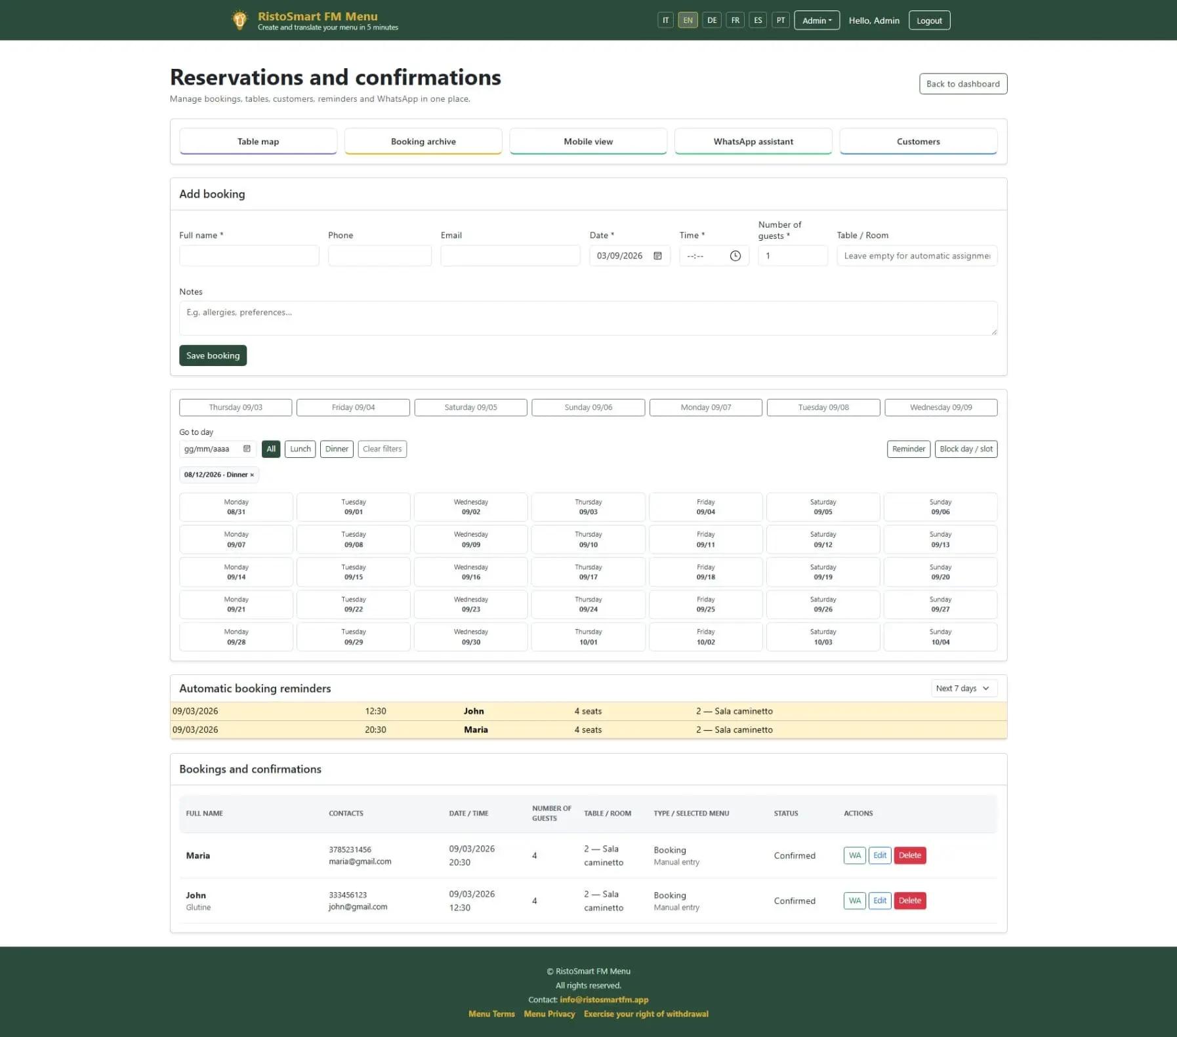Screen dimensions: 1177x1037
Task: Click Back to dashboard
Action: point(962,84)
